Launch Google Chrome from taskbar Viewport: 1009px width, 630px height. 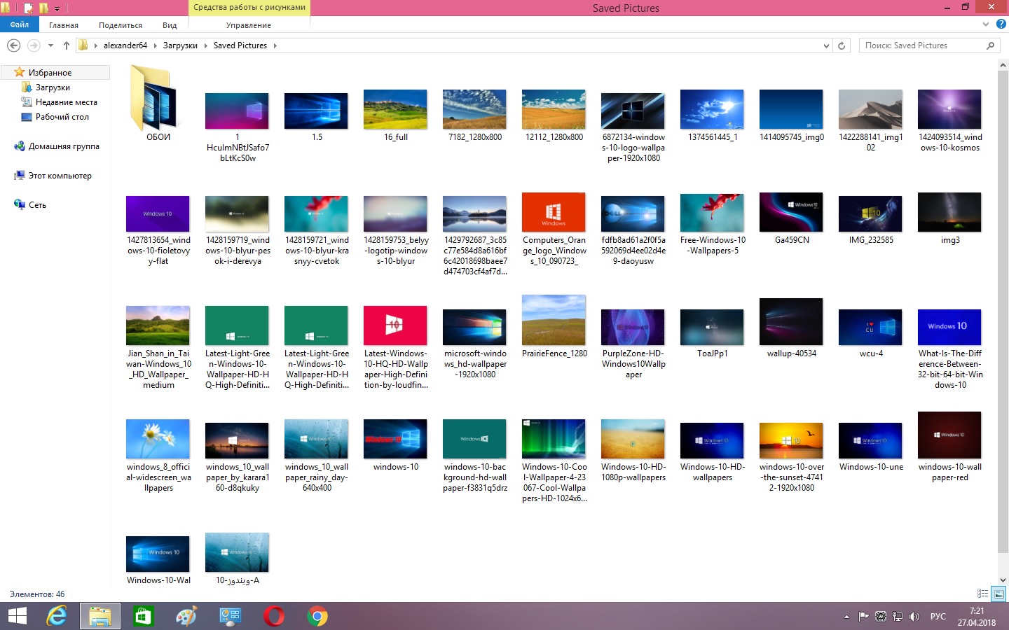coord(317,616)
